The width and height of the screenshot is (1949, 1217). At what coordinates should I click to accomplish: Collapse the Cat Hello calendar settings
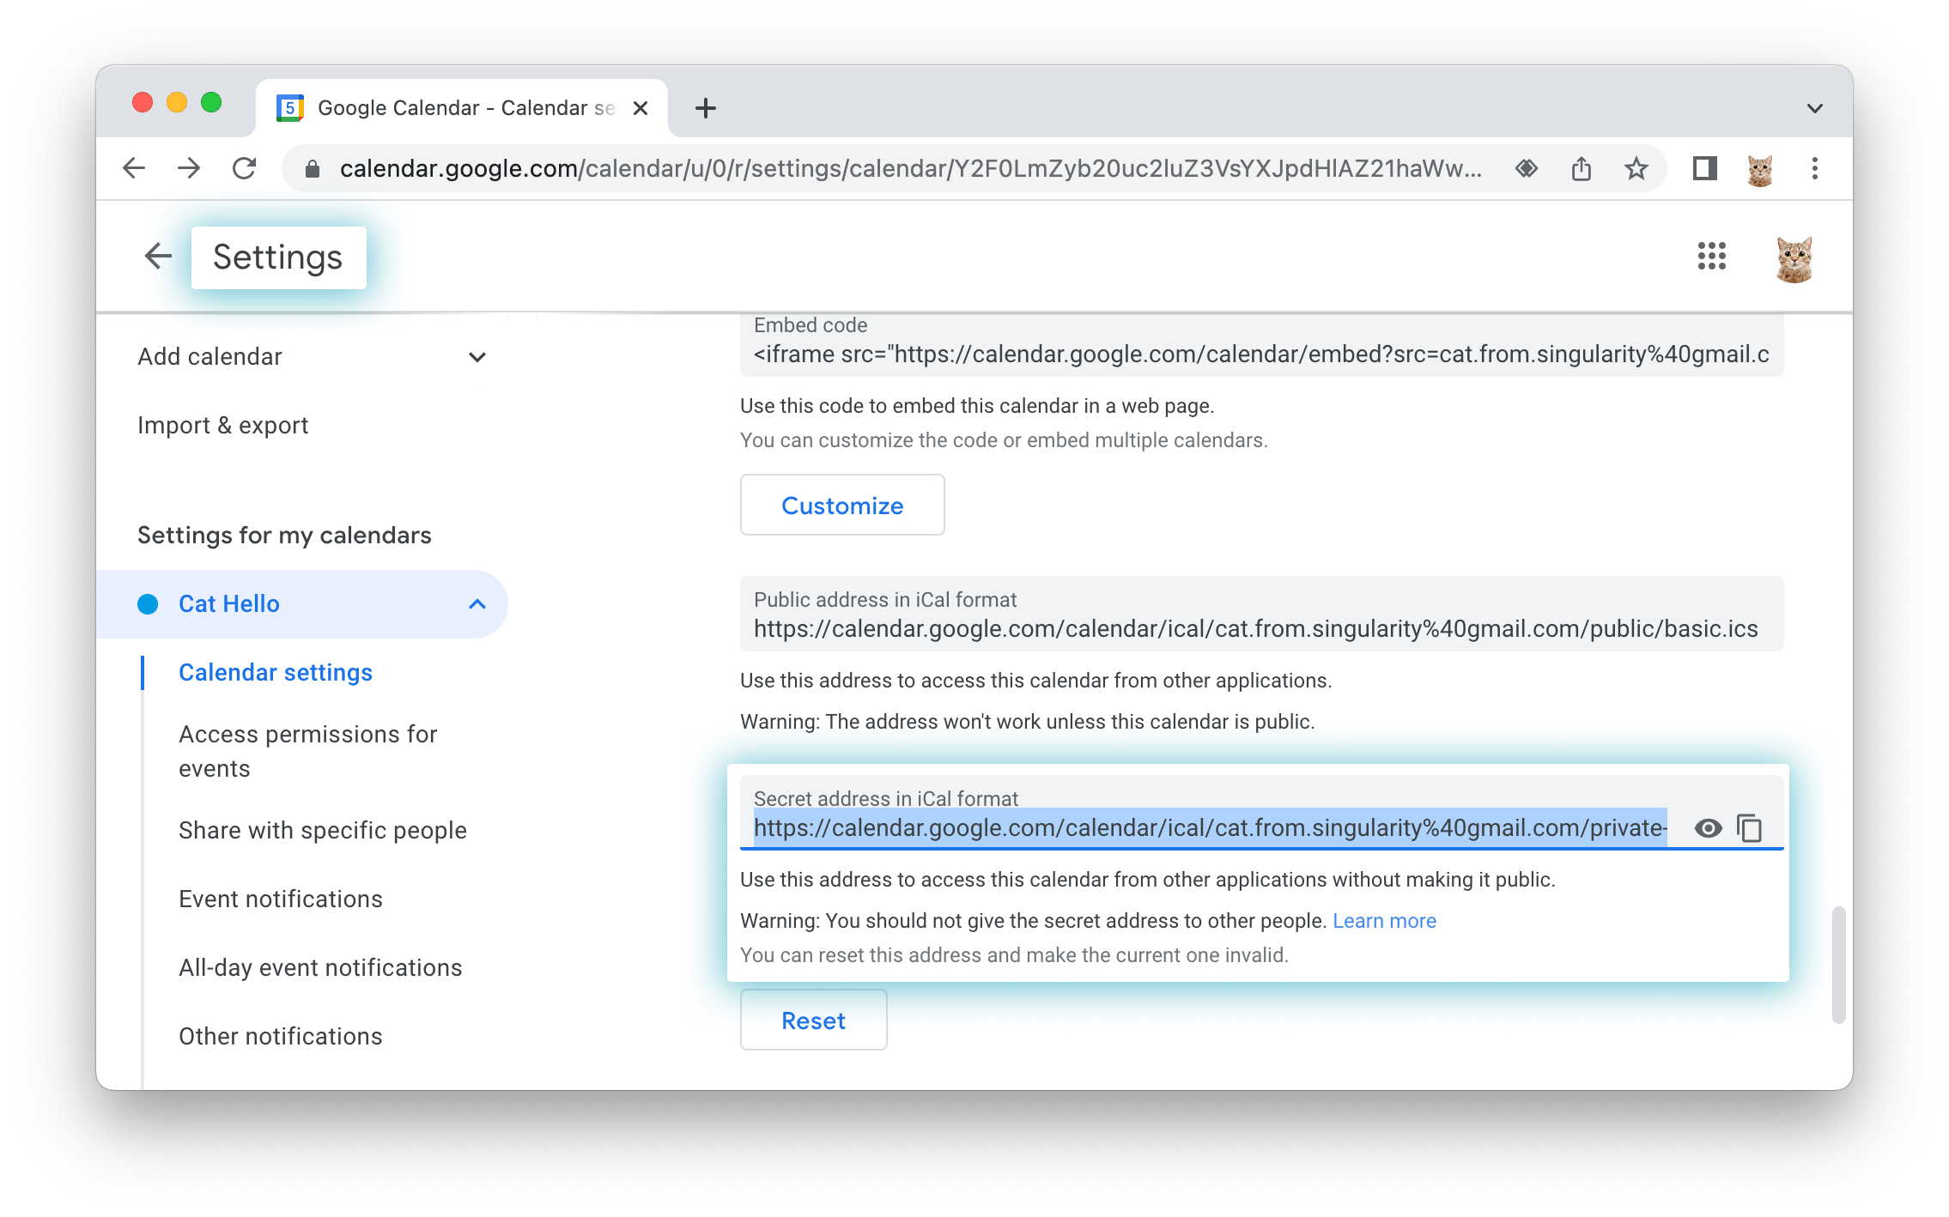tap(477, 604)
